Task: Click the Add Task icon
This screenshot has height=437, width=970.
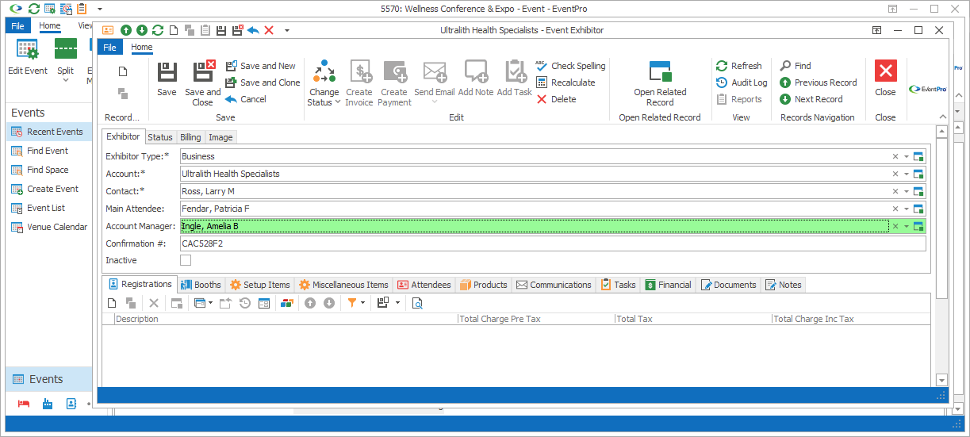Action: point(515,79)
